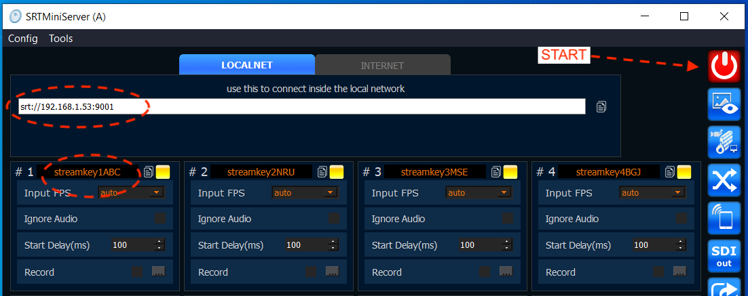The width and height of the screenshot is (748, 296).
Task: Switch to the INTERNET tab
Action: (383, 65)
